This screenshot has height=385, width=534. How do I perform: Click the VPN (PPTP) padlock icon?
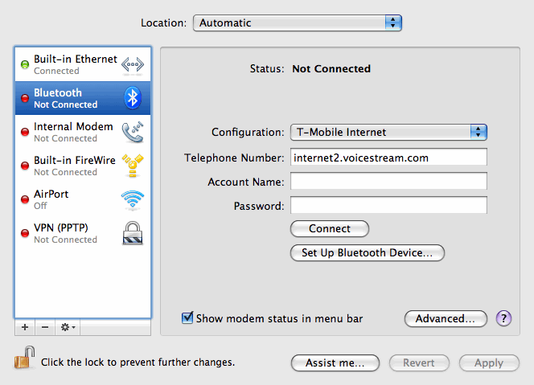[x=132, y=233]
